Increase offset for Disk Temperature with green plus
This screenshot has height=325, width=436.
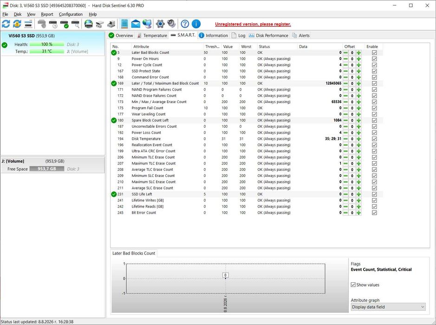point(359,139)
